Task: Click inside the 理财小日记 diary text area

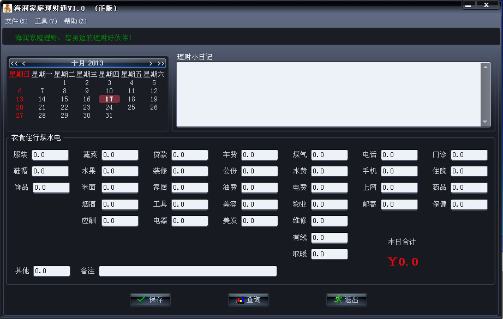Action: [327, 94]
